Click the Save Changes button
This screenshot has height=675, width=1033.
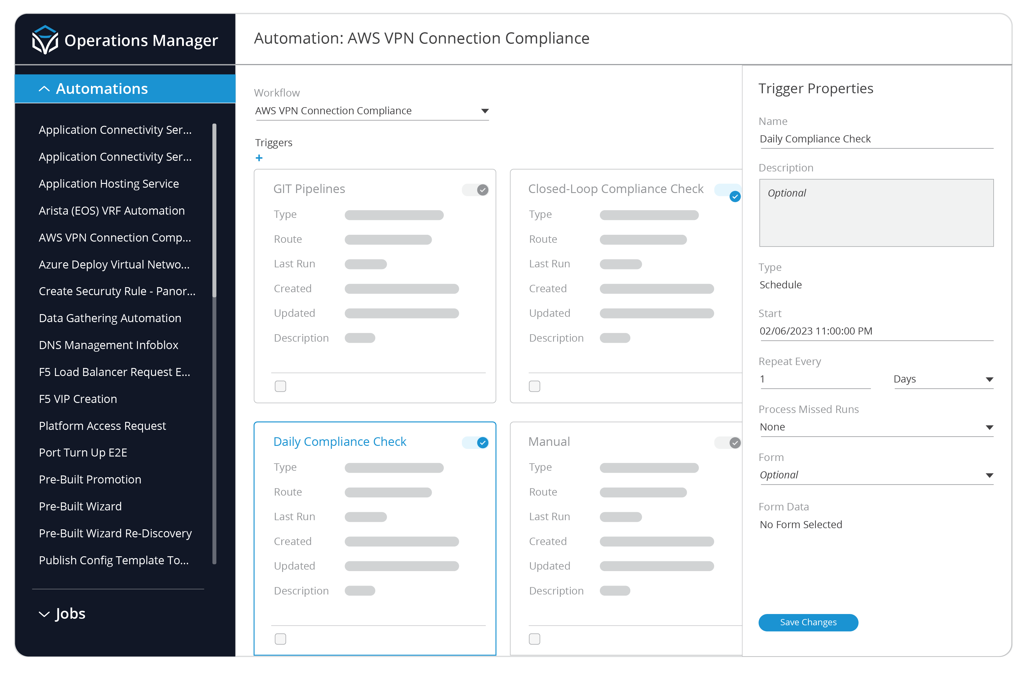(808, 623)
